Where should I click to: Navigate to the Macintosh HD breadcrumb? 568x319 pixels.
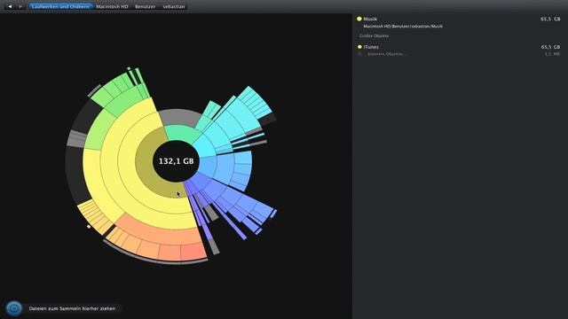point(112,6)
